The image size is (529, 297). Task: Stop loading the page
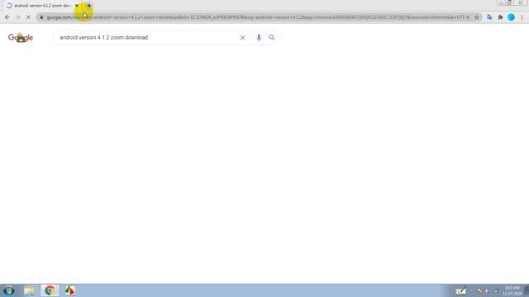coord(28,17)
